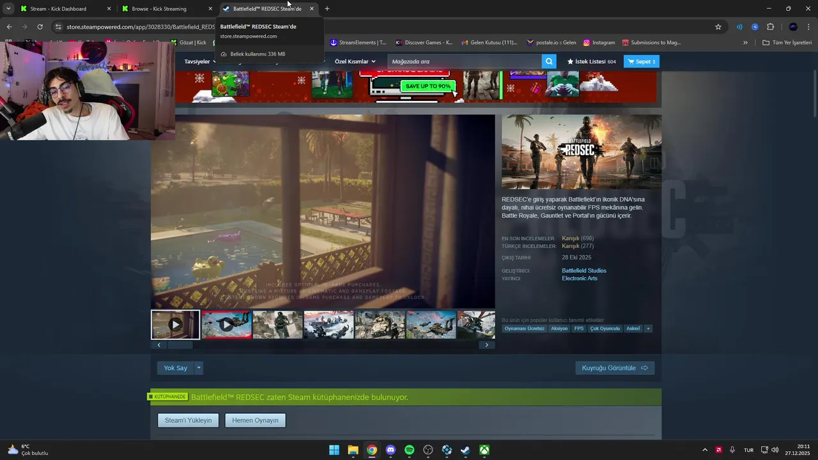Open Chrome profile avatar menu
The image size is (818, 460).
(x=793, y=27)
